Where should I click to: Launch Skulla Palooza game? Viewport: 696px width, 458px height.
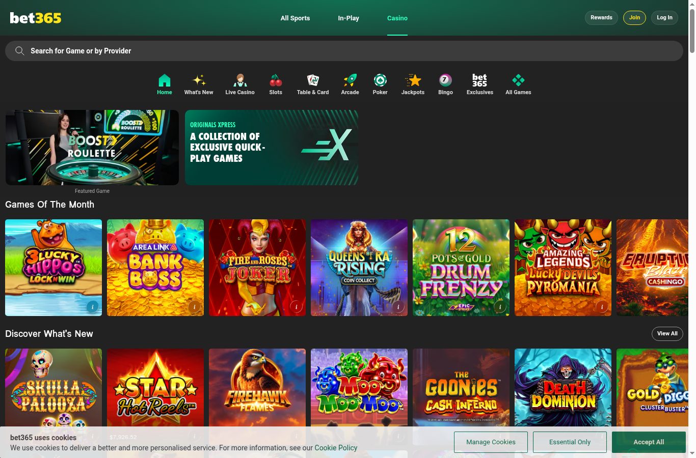click(x=53, y=388)
